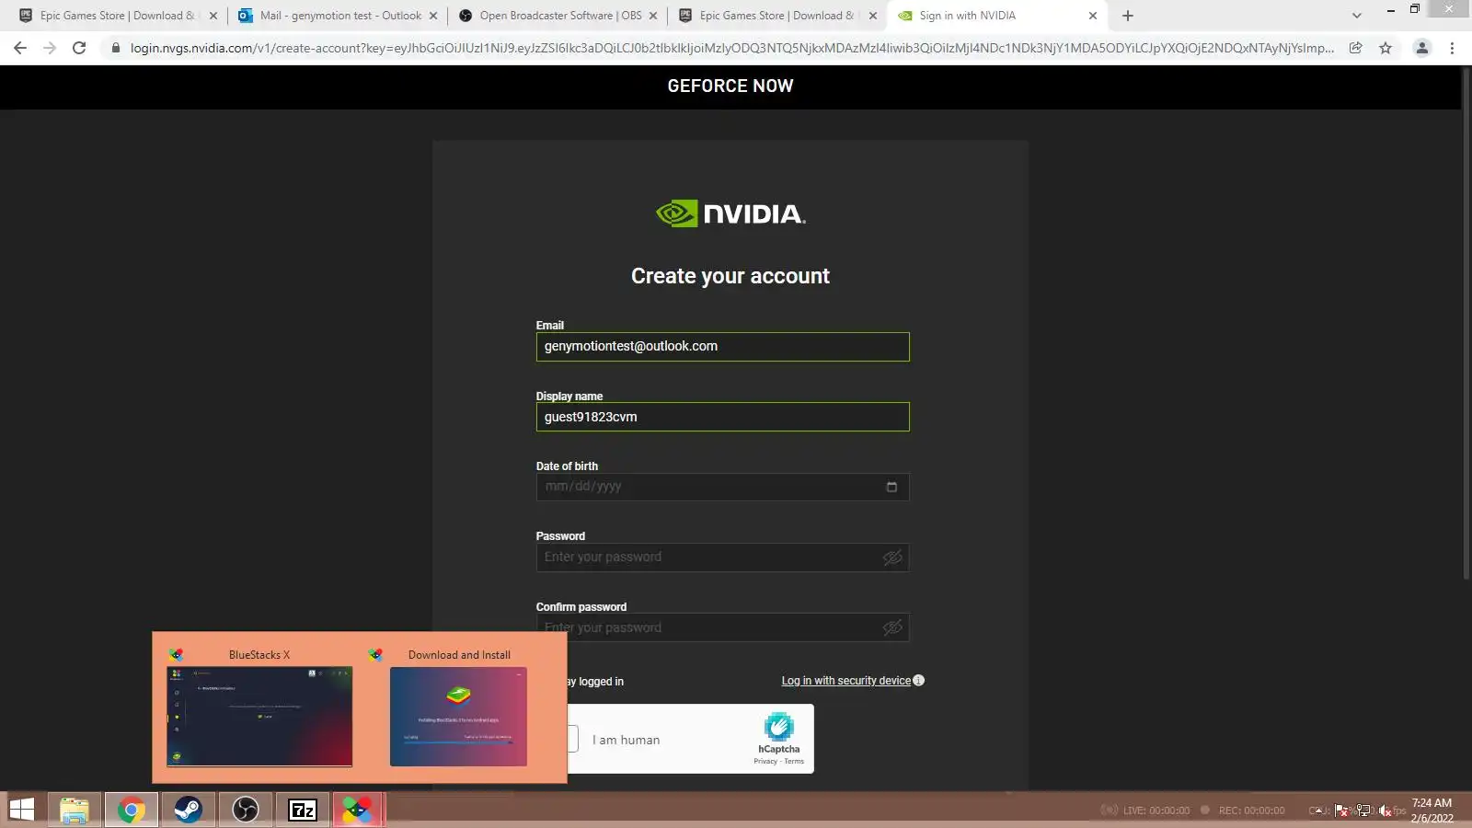
Task: Open File Explorer from the taskbar
Action: pyautogui.click(x=74, y=810)
